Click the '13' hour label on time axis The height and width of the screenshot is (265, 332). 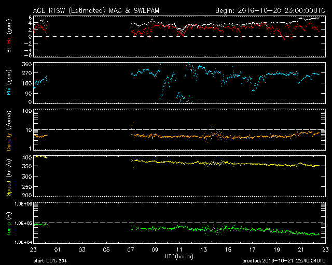click(204, 250)
